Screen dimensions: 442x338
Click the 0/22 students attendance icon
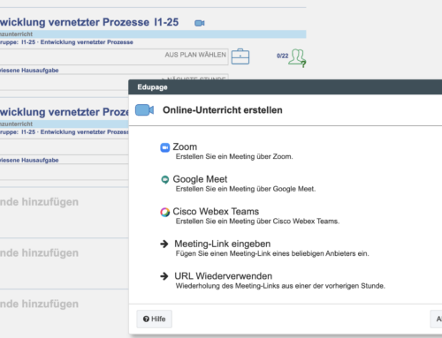tap(297, 58)
